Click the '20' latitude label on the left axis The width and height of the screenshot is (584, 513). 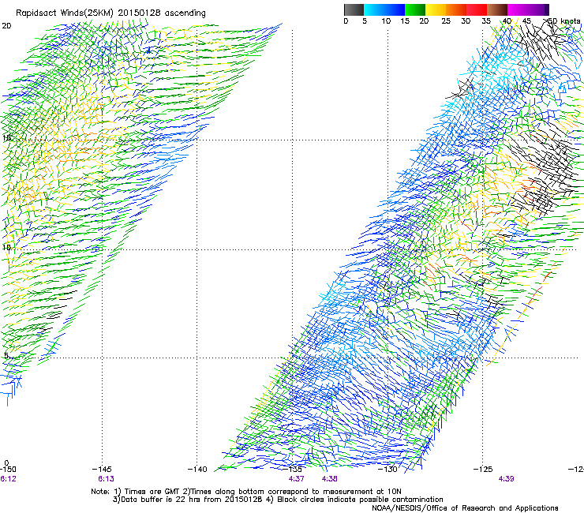coord(6,26)
